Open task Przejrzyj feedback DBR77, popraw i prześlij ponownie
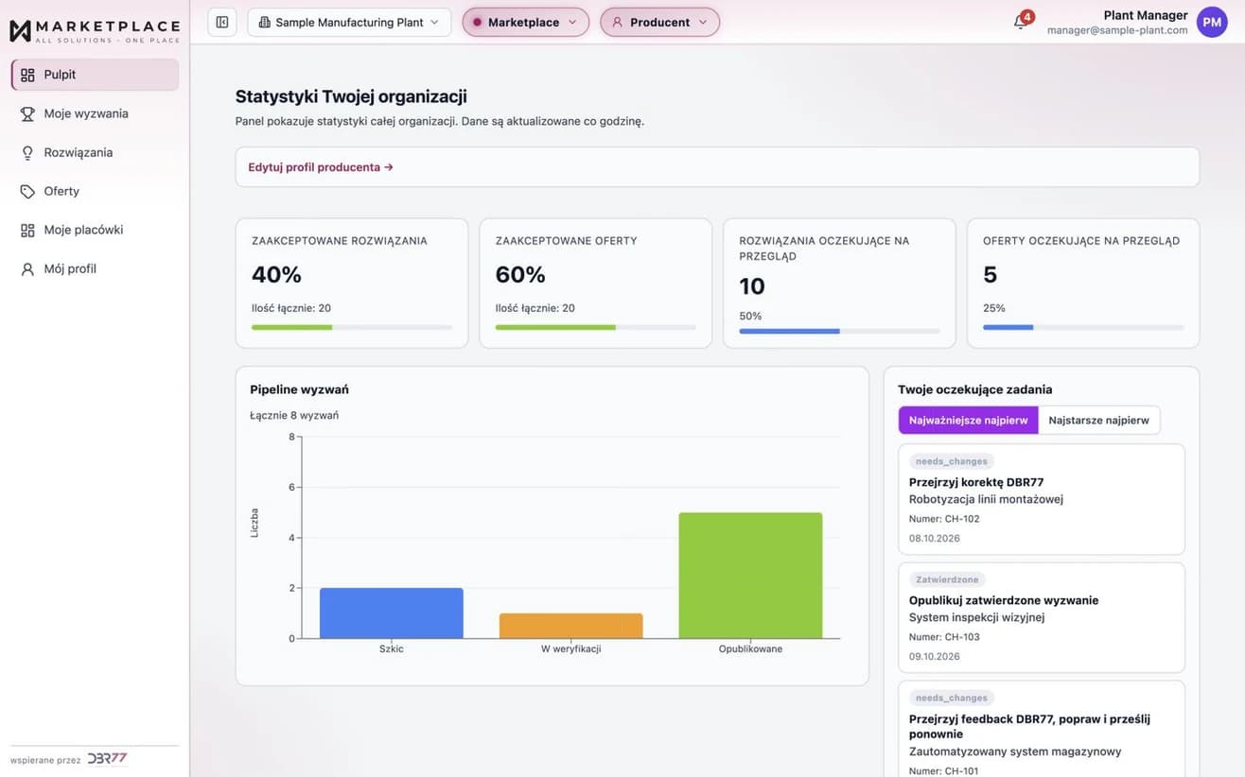The image size is (1245, 777). [1042, 729]
